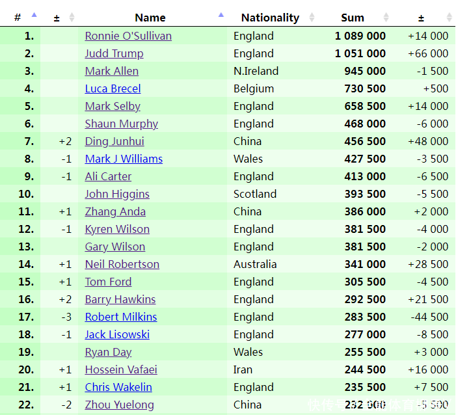Follow the Luca Brecel link
Image resolution: width=456 pixels, height=415 pixels.
(x=113, y=88)
